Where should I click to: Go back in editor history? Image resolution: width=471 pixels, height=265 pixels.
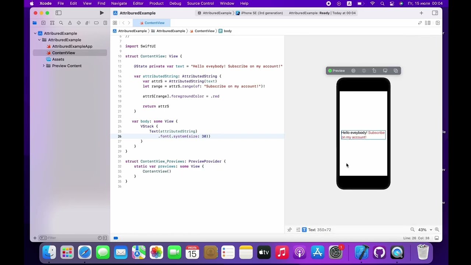(123, 23)
